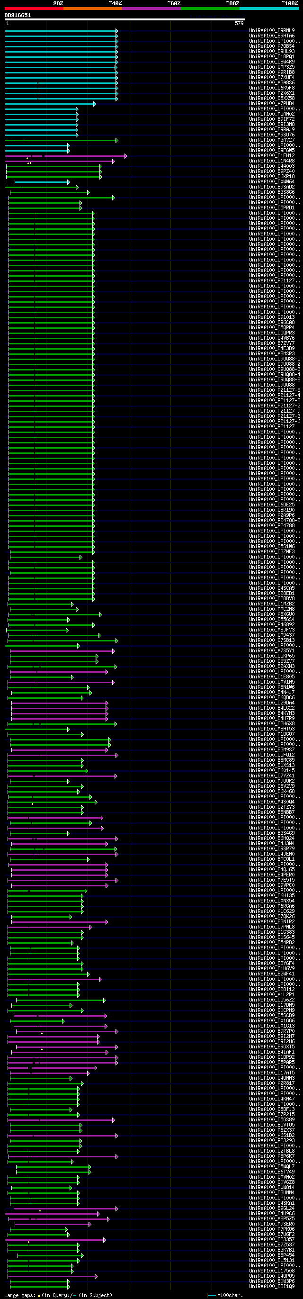Select the UniRef100_P46892 label
Screen dimensions: 303x1299
tap(272, 625)
